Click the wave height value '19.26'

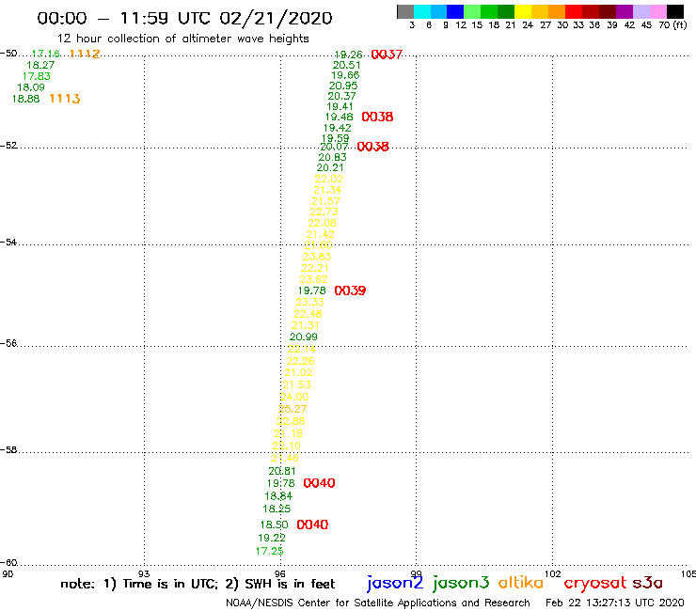(348, 55)
